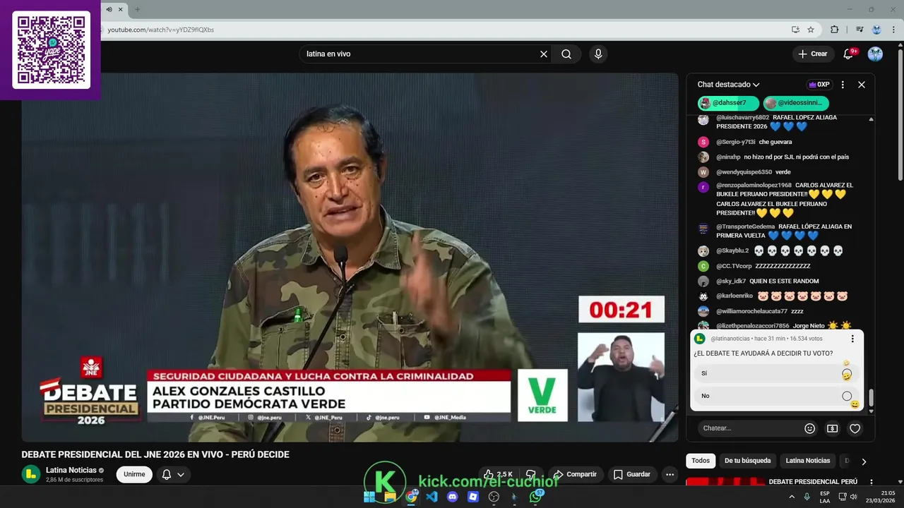Dislike the video with thumbs down

pyautogui.click(x=532, y=474)
